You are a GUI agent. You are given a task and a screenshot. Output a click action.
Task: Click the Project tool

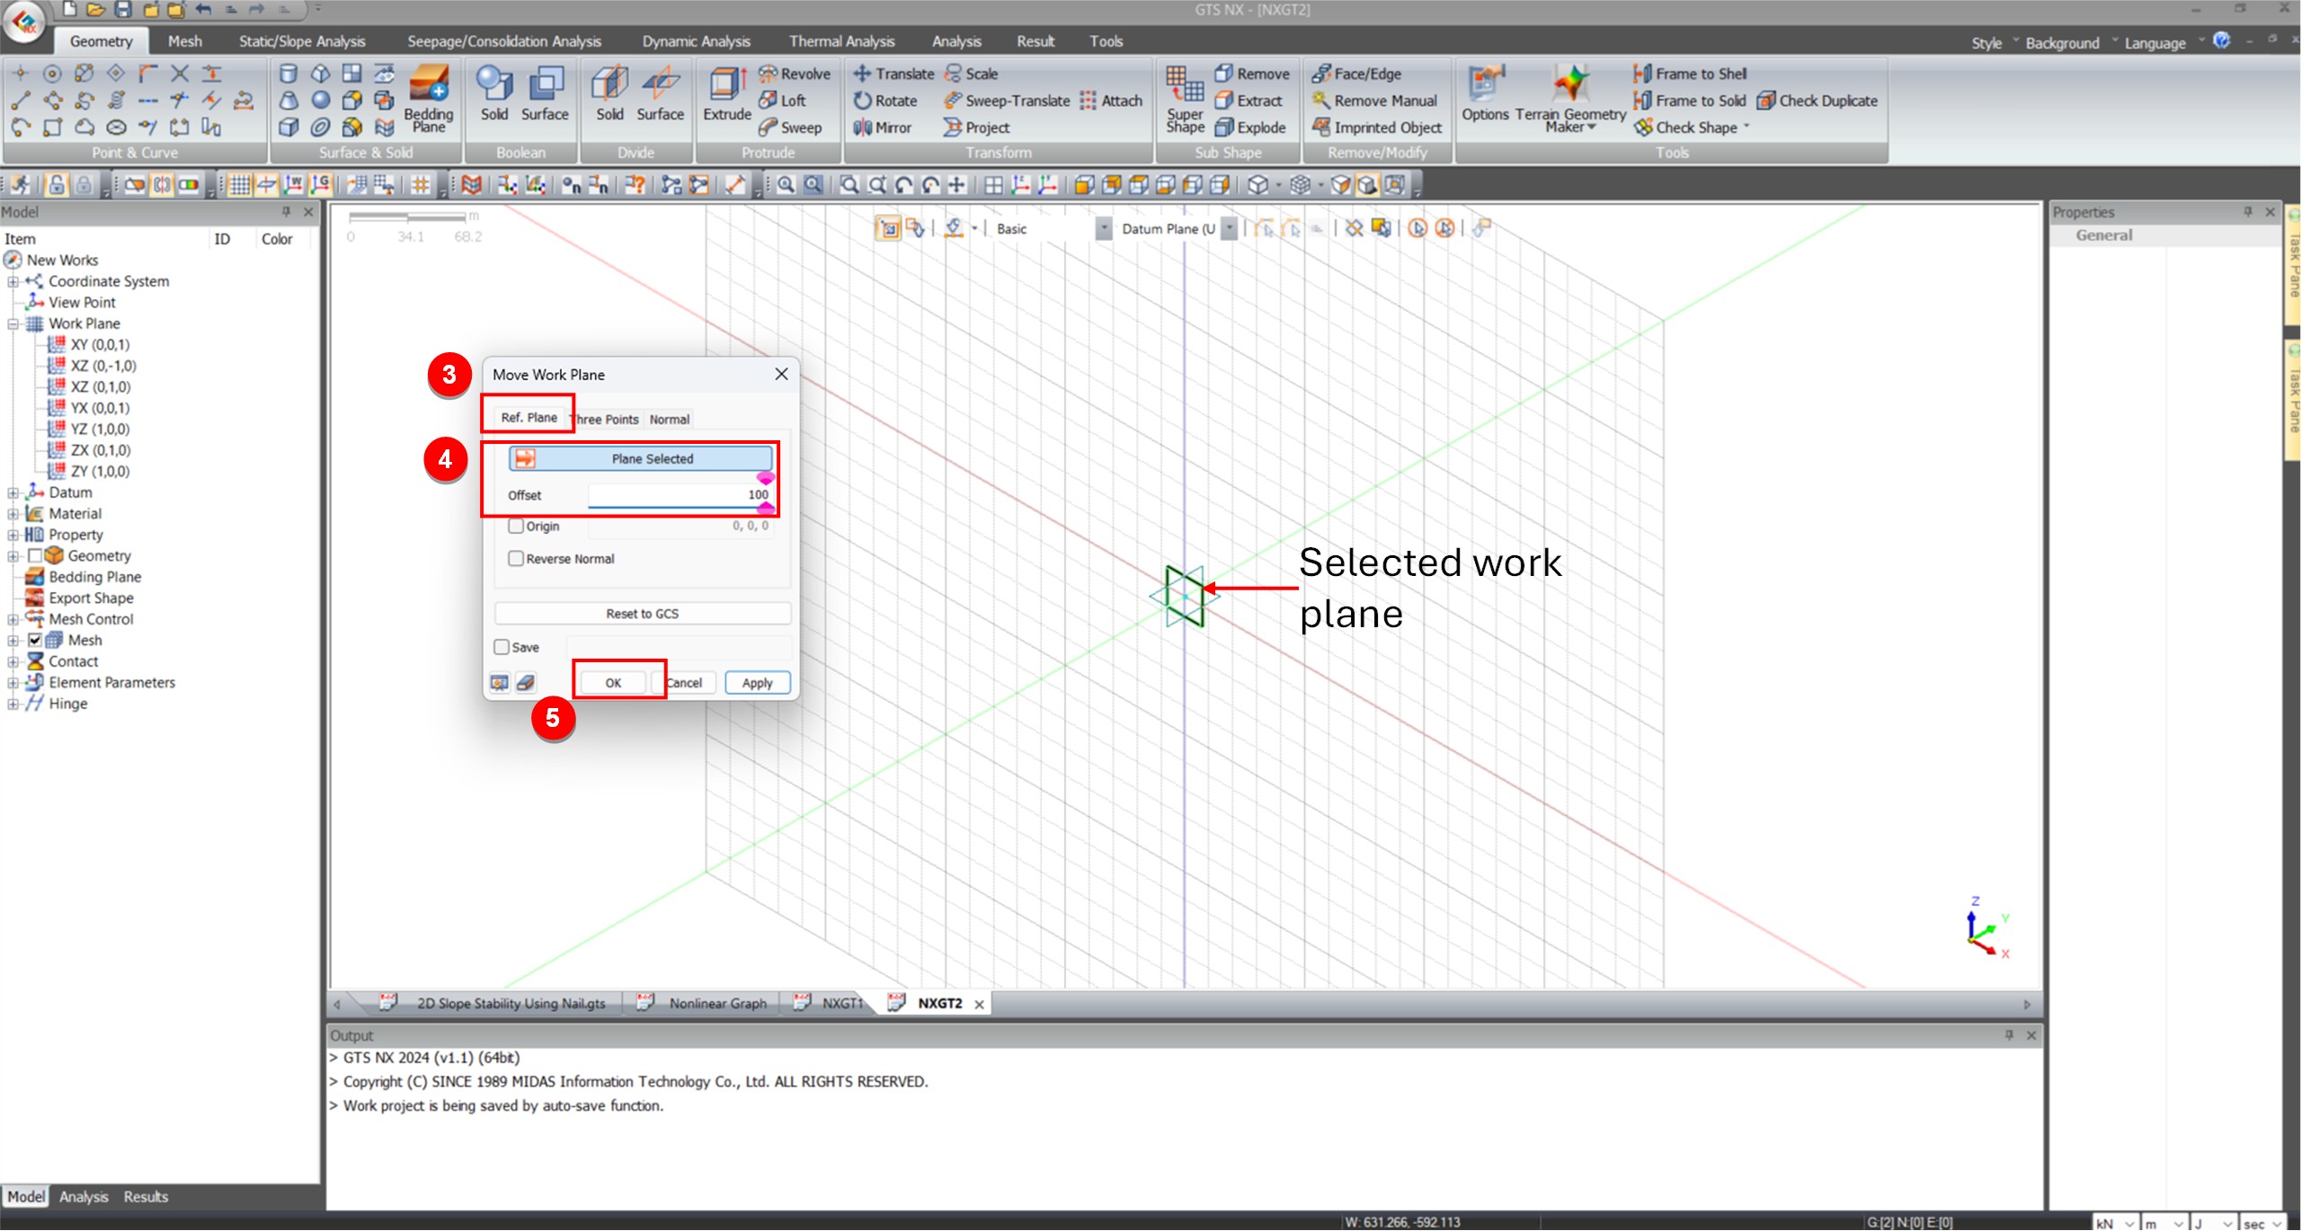click(977, 128)
